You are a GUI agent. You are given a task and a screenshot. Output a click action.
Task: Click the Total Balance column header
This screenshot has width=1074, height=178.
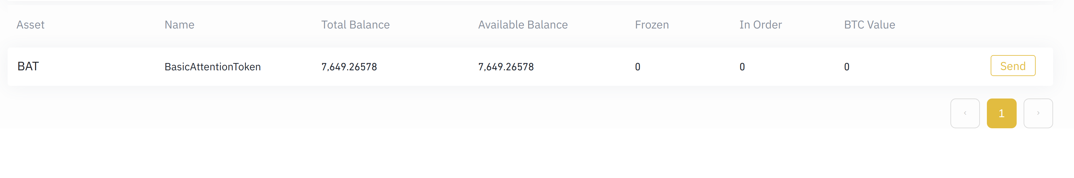pos(355,25)
